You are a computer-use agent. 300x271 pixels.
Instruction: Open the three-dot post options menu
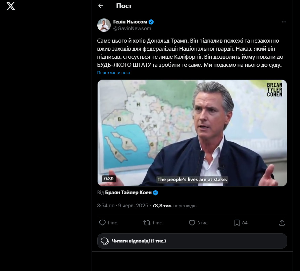pyautogui.click(x=284, y=22)
